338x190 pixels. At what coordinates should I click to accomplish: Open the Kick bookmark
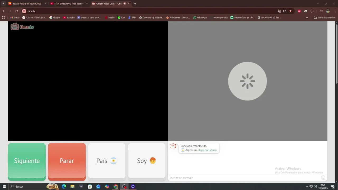point(121,18)
